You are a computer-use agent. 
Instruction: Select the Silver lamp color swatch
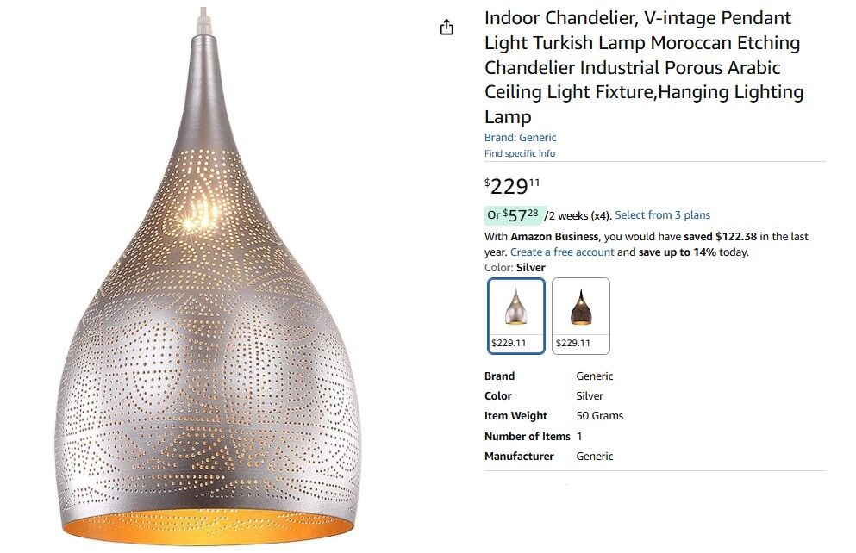point(516,315)
